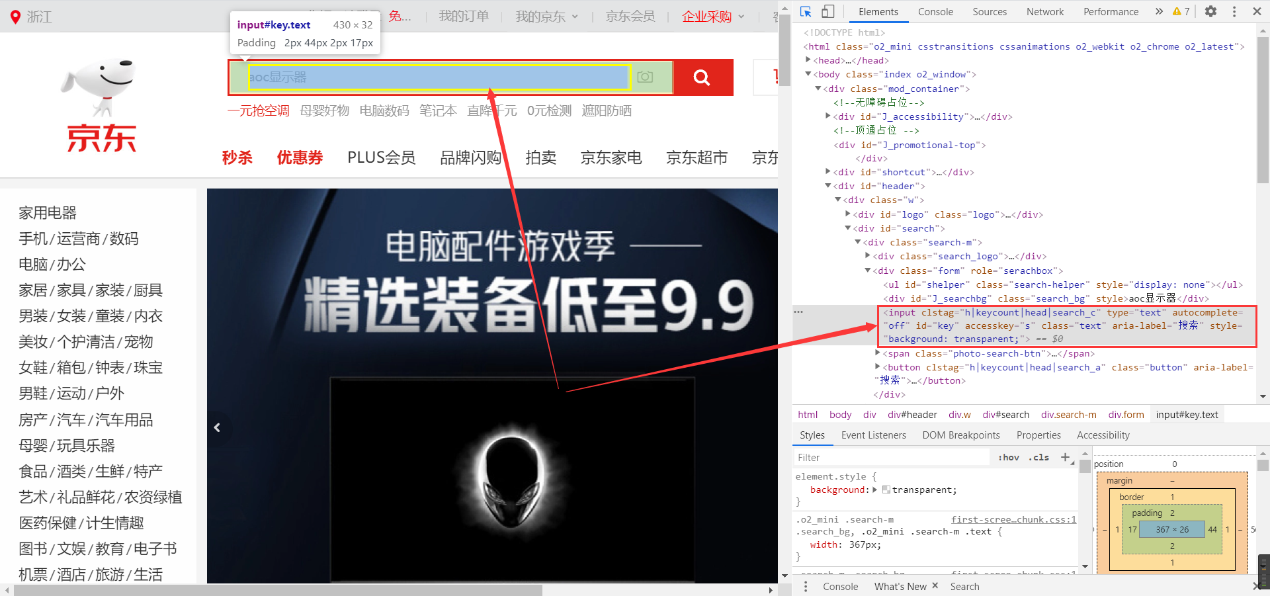
Task: Expand the photo-search-btn span node
Action: click(878, 353)
